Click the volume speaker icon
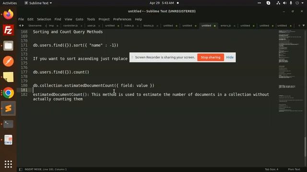307x172 pixels. (284, 3)
